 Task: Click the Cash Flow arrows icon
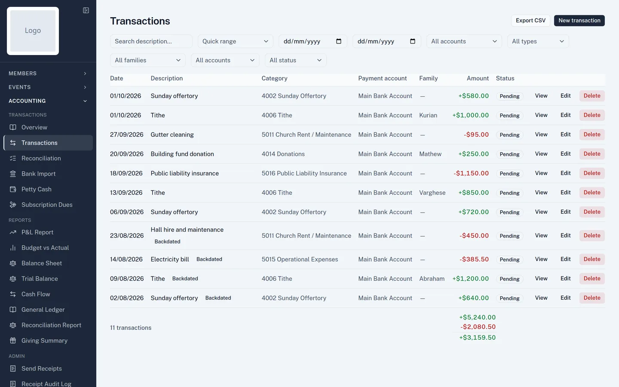tap(13, 294)
